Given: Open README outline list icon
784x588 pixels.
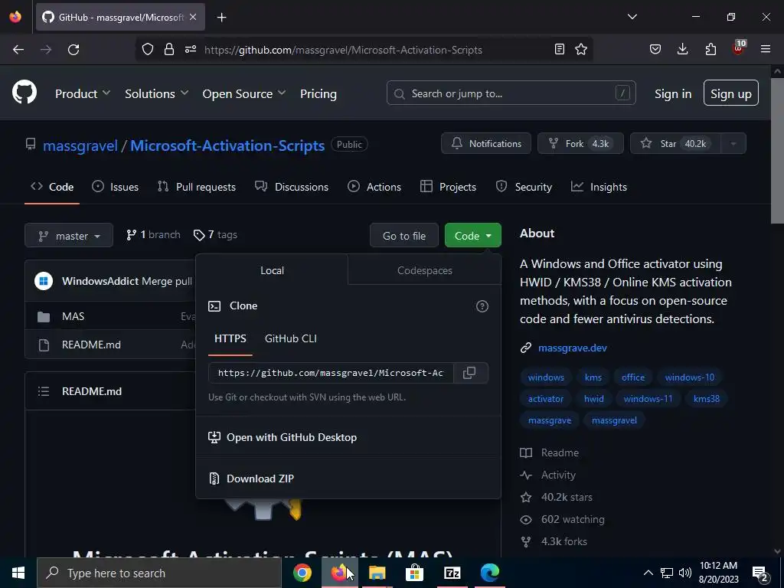Looking at the screenshot, I should (44, 391).
